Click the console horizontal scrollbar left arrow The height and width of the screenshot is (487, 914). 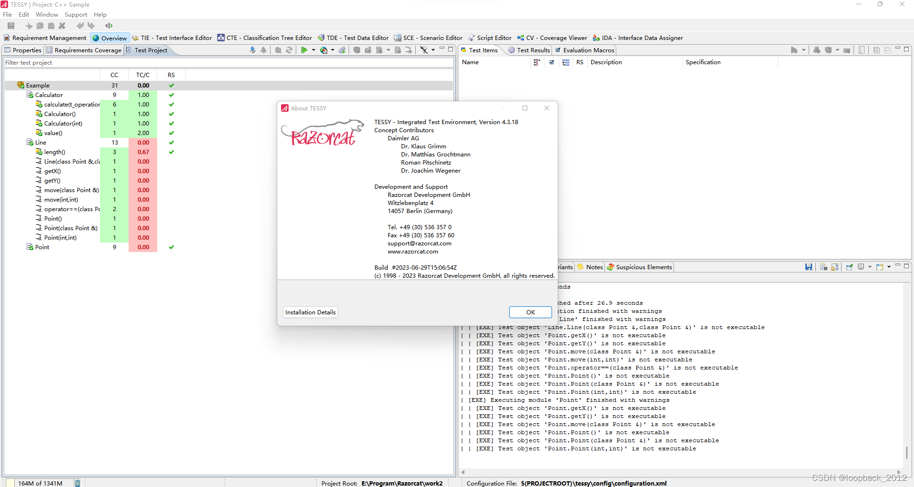pos(463,472)
